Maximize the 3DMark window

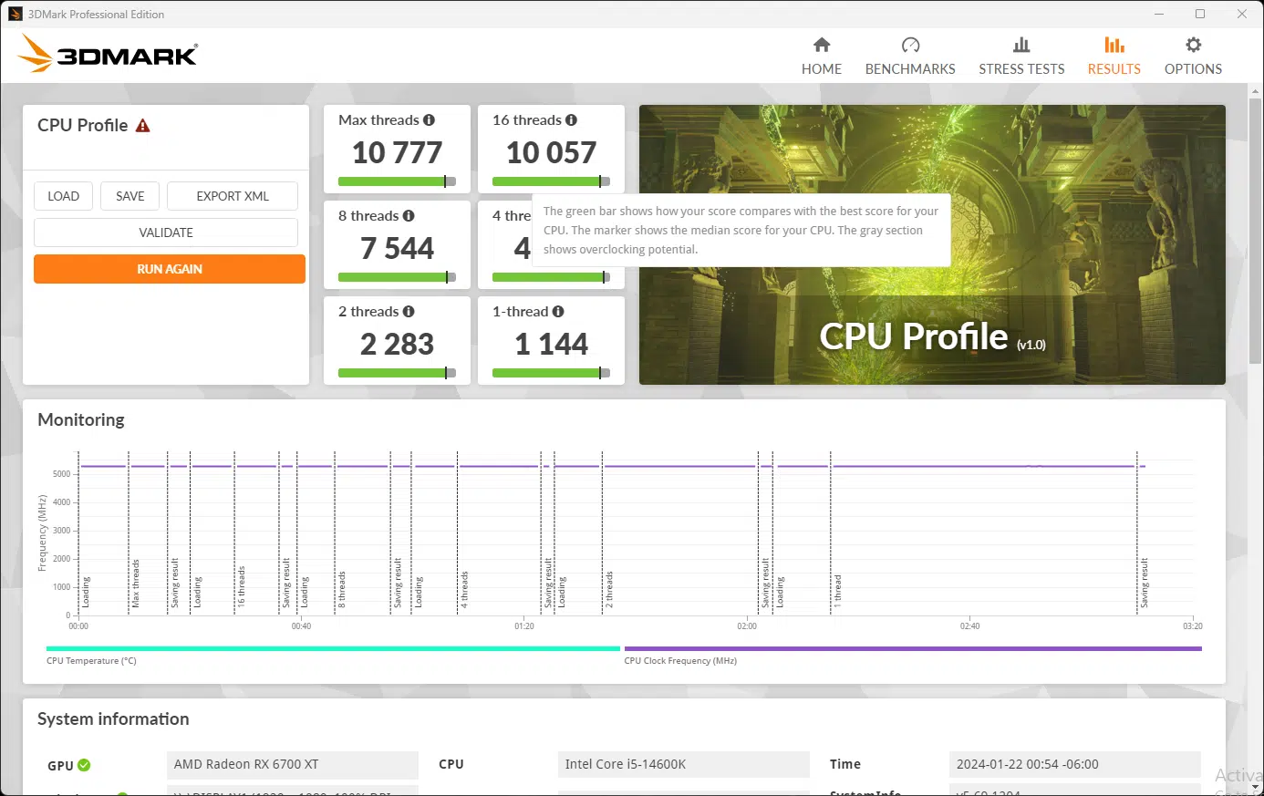(1200, 14)
